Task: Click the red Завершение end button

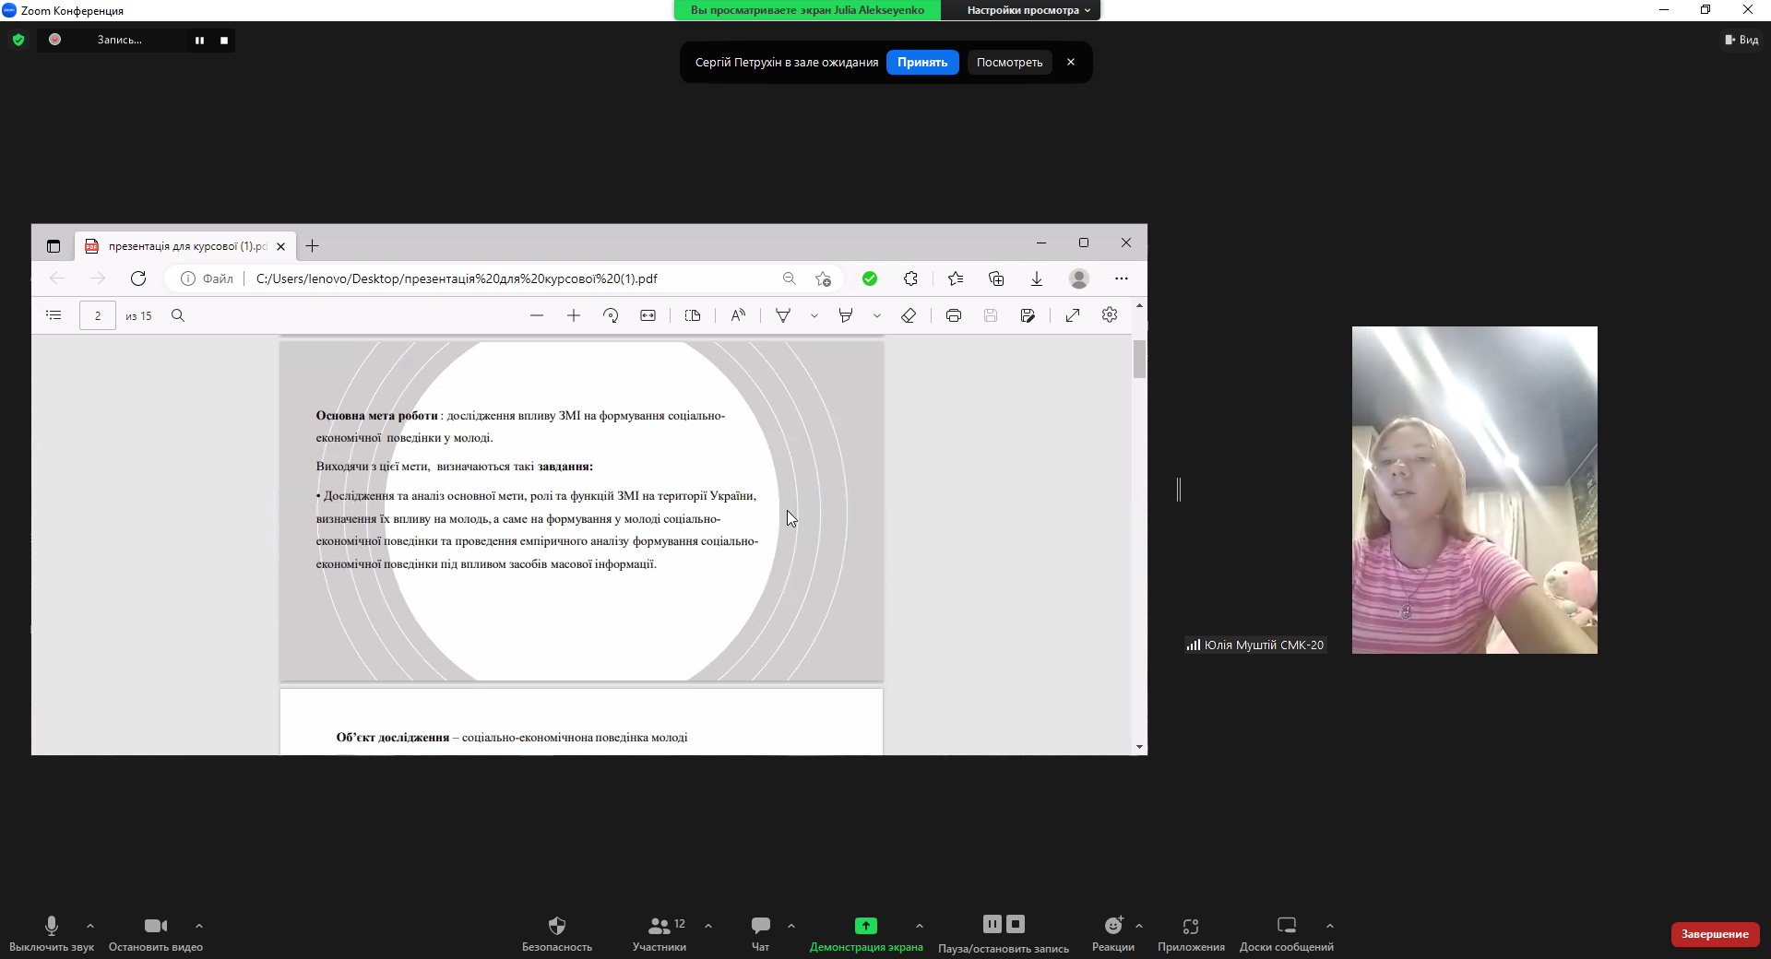Action: click(1715, 934)
